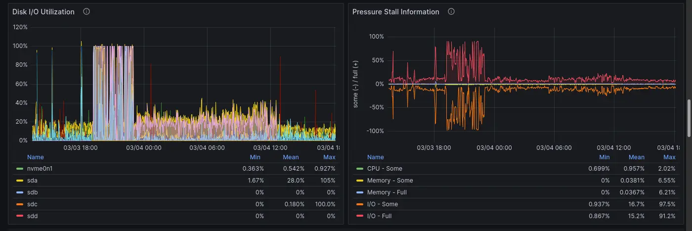Click the green CPU - Some color swatch

click(x=360, y=169)
